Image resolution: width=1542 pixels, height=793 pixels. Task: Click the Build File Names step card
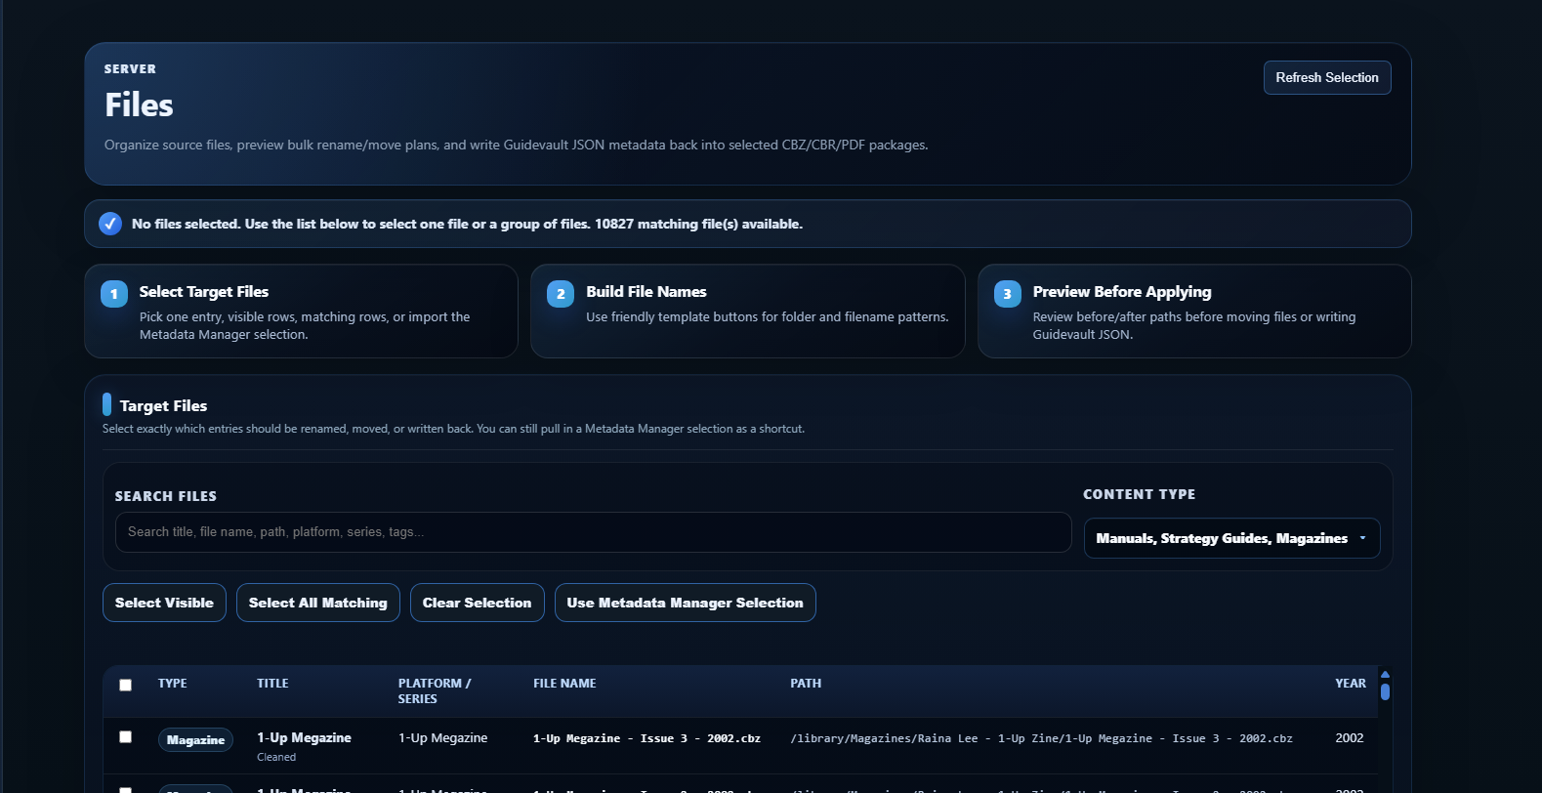(x=748, y=312)
